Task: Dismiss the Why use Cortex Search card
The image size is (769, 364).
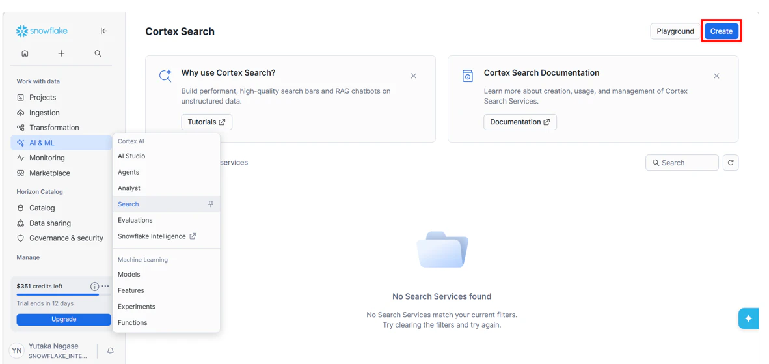Action: [413, 76]
